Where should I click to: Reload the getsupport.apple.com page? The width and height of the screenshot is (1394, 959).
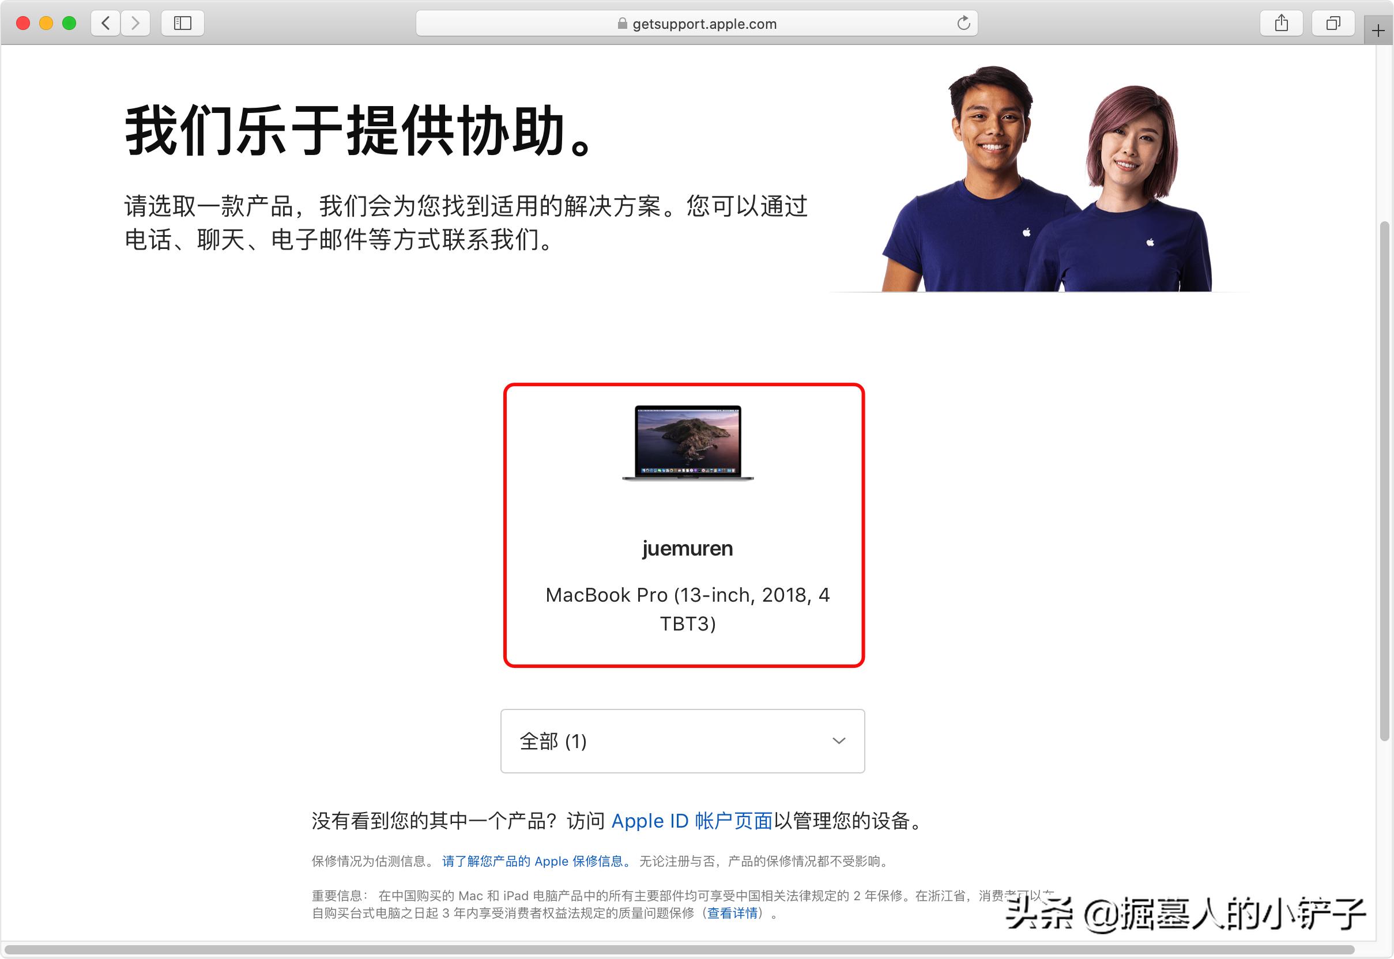[x=964, y=24]
